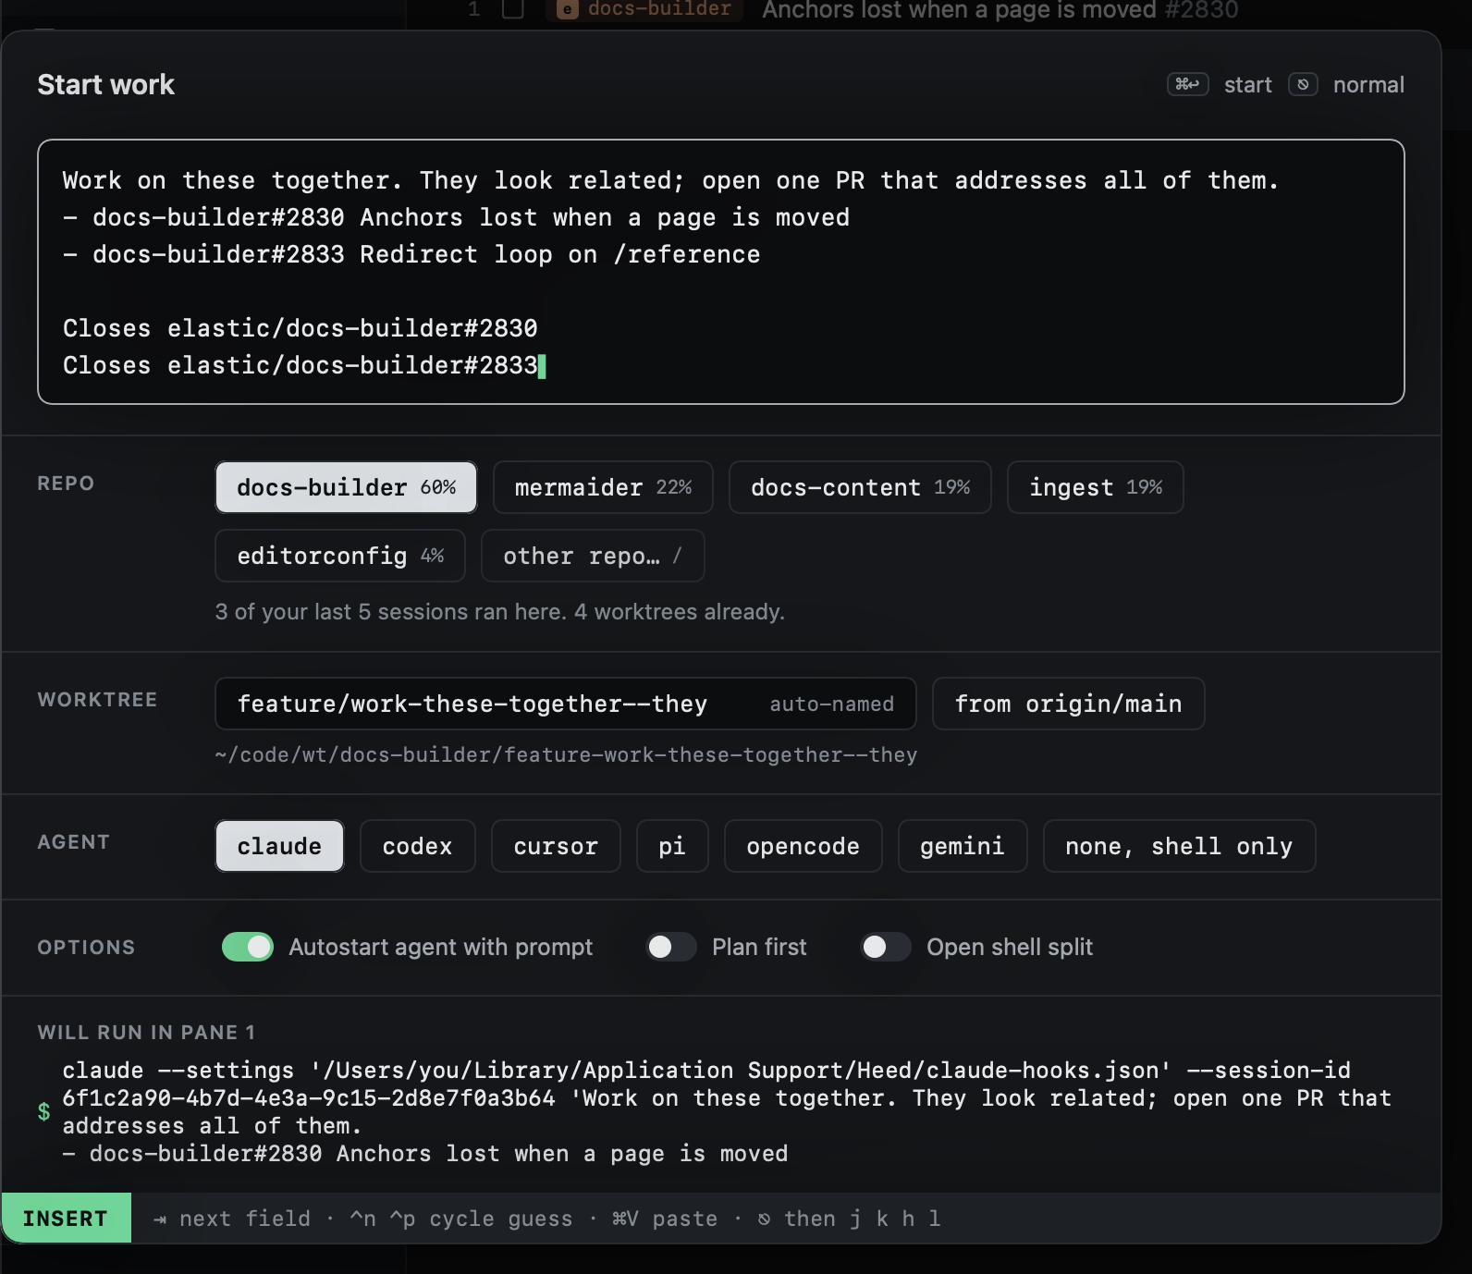Screen dimensions: 1472x1274
Task: Click the docs-builder repo icon in background list
Action: [x=568, y=10]
